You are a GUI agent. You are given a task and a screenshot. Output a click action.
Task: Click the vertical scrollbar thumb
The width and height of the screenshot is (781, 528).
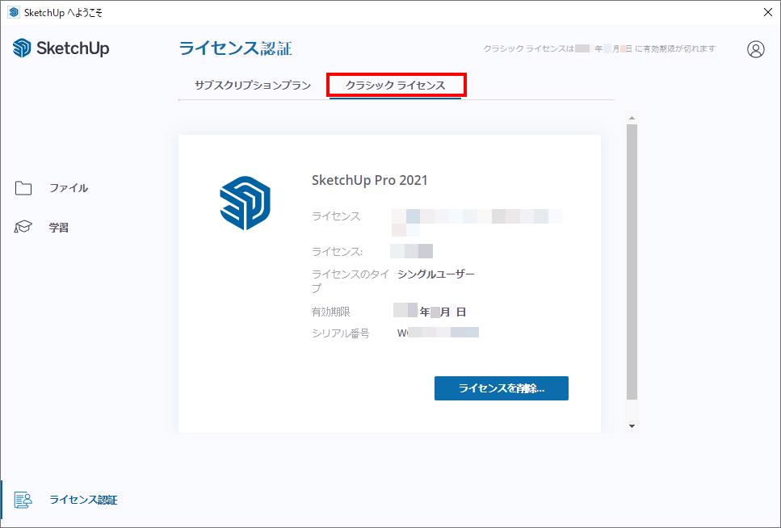pyautogui.click(x=632, y=262)
